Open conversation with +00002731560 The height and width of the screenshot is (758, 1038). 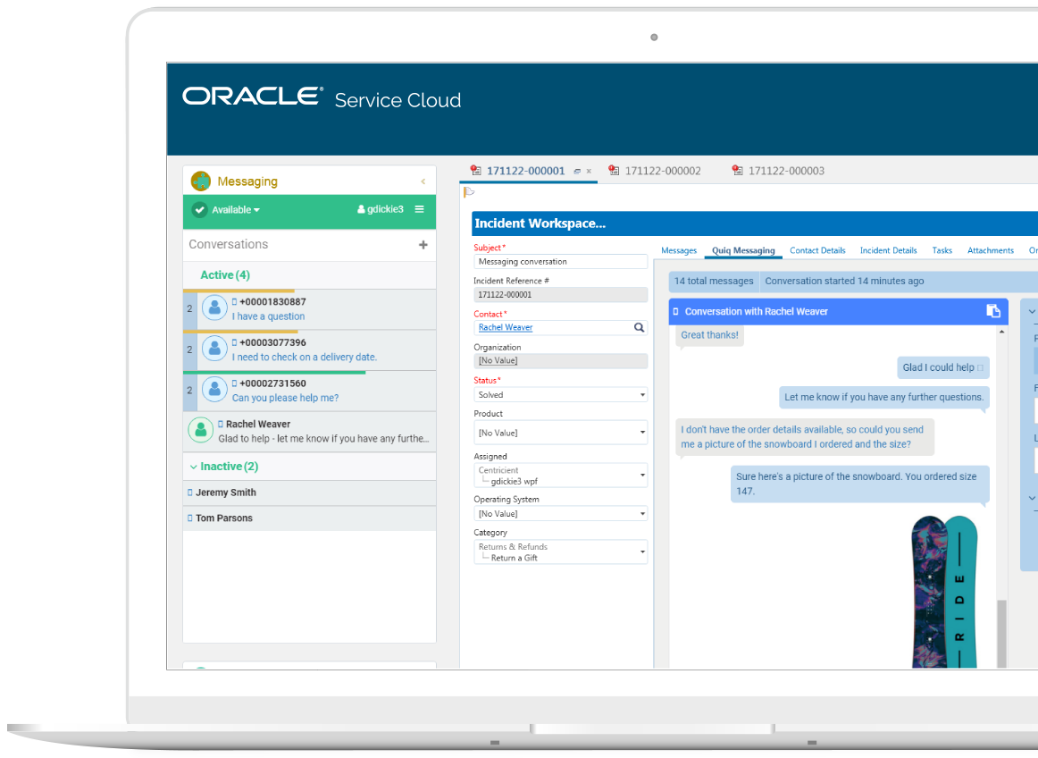click(x=310, y=391)
